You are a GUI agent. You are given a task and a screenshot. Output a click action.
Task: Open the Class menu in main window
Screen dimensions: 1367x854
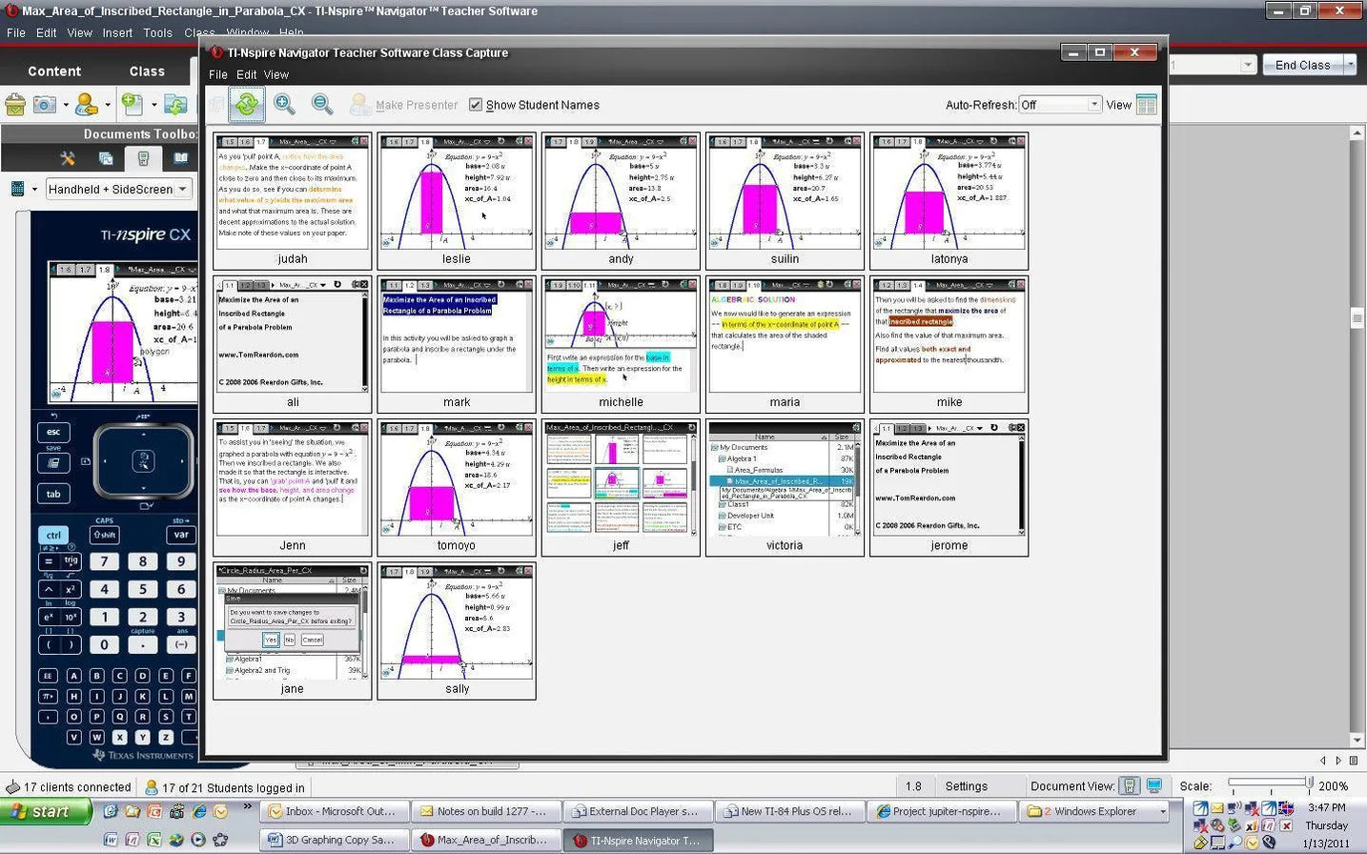[199, 31]
